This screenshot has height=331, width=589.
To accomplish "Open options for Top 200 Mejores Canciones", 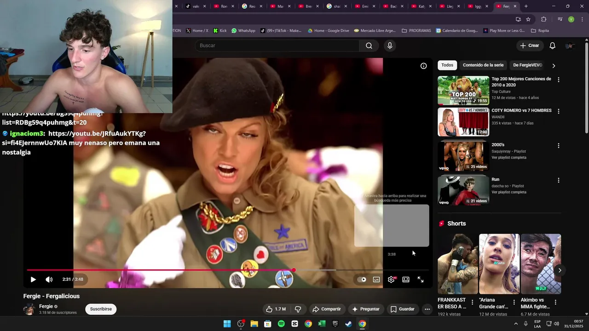I will point(559,80).
